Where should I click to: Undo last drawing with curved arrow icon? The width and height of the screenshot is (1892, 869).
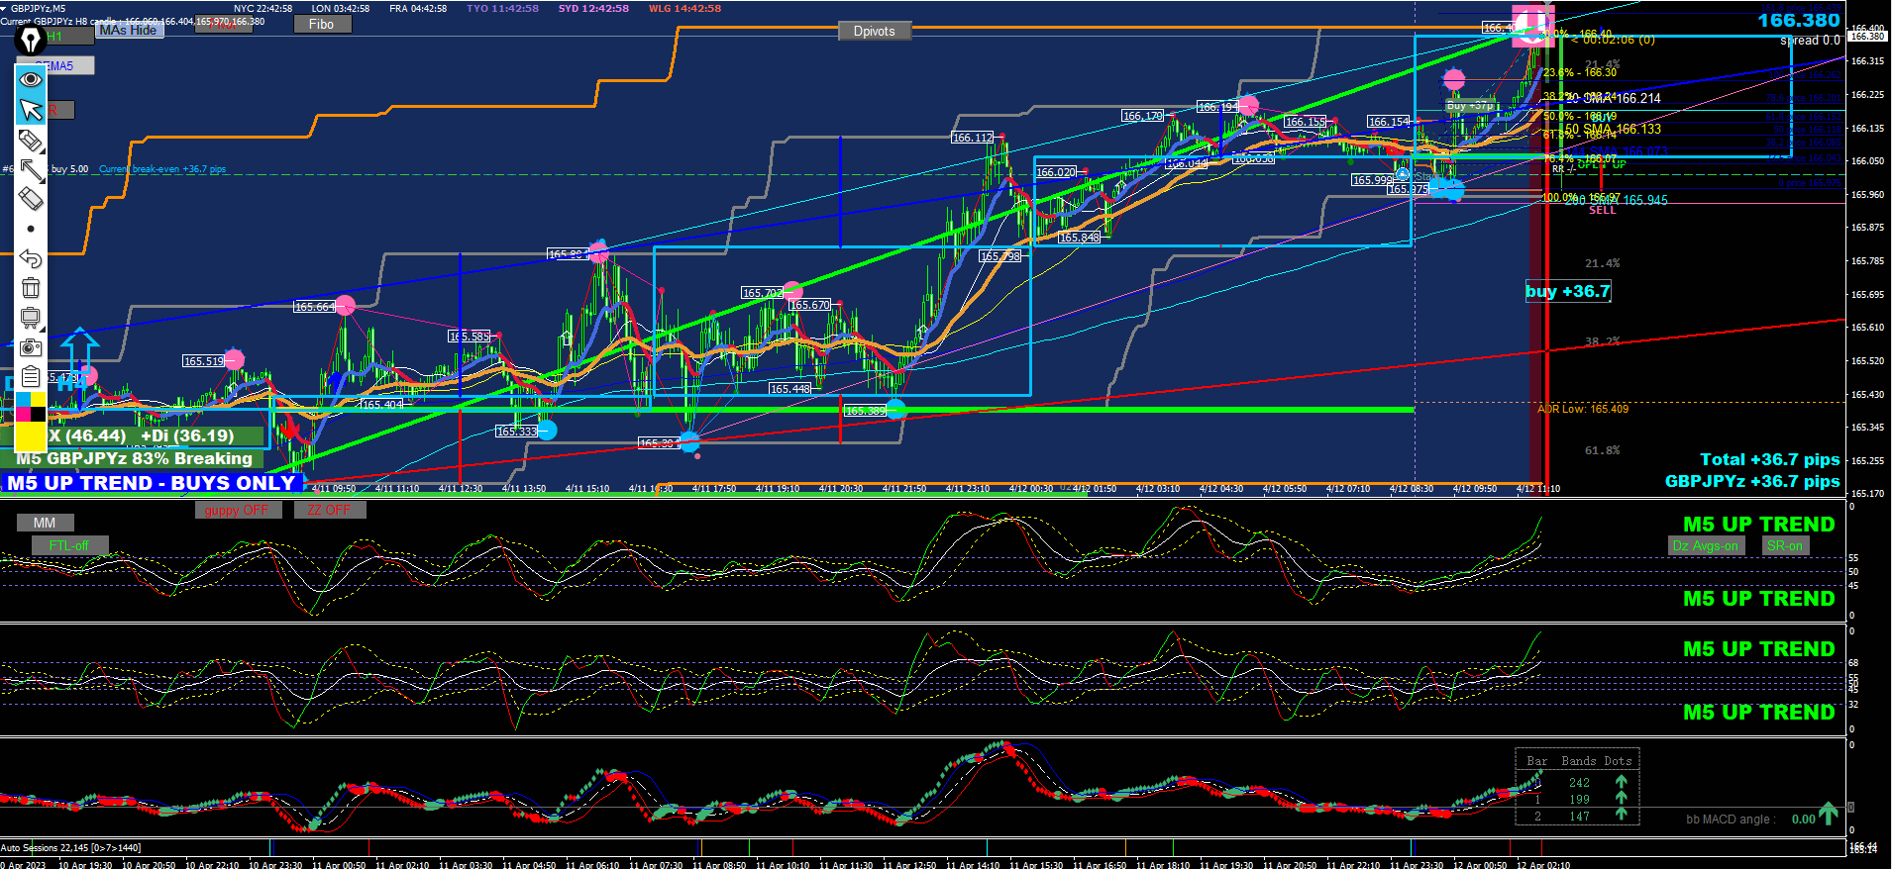[x=31, y=258]
